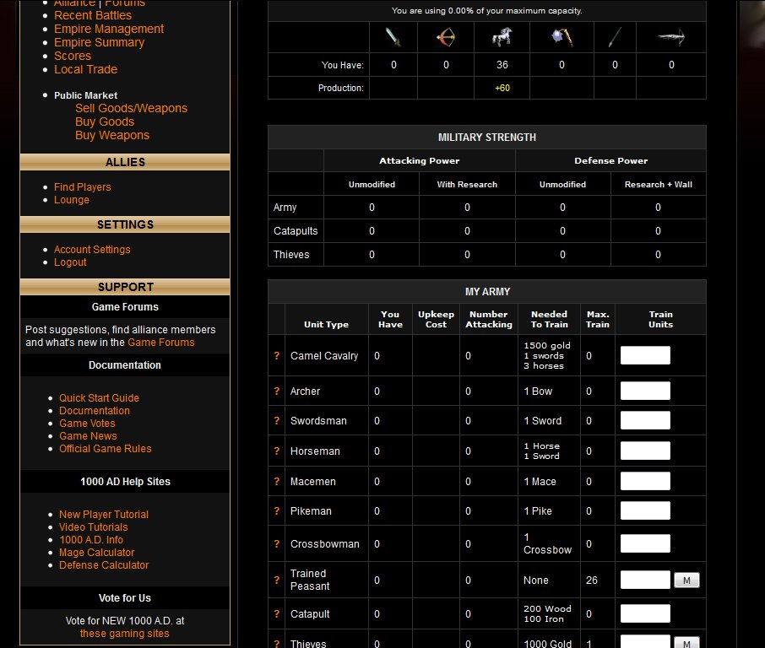The width and height of the screenshot is (765, 648).
Task: Select the Swordsman train units box
Action: pos(645,420)
